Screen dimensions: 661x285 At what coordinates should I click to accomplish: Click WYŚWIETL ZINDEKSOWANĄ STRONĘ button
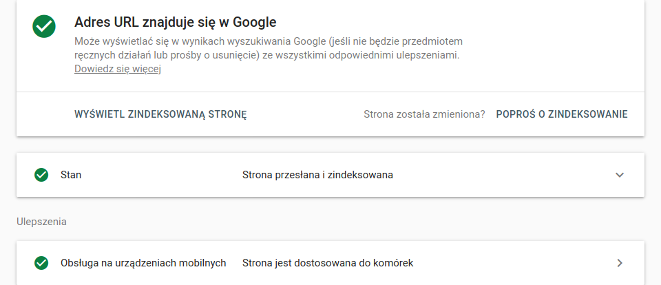(160, 114)
